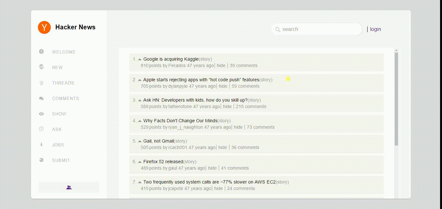Hide the story posted by dylanpyle
The width and height of the screenshot is (442, 209).
[223, 86]
